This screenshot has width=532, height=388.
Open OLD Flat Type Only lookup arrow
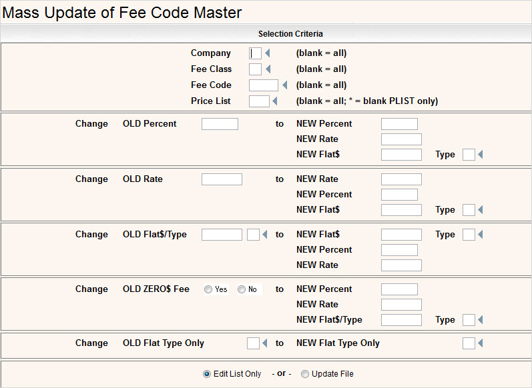pyautogui.click(x=264, y=343)
